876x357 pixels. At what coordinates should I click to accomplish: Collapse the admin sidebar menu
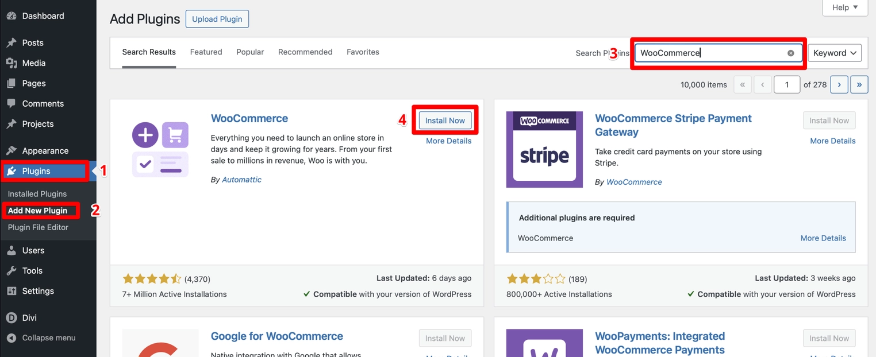pos(48,338)
